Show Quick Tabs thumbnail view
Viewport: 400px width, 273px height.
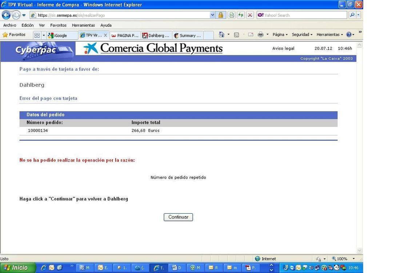(x=37, y=35)
